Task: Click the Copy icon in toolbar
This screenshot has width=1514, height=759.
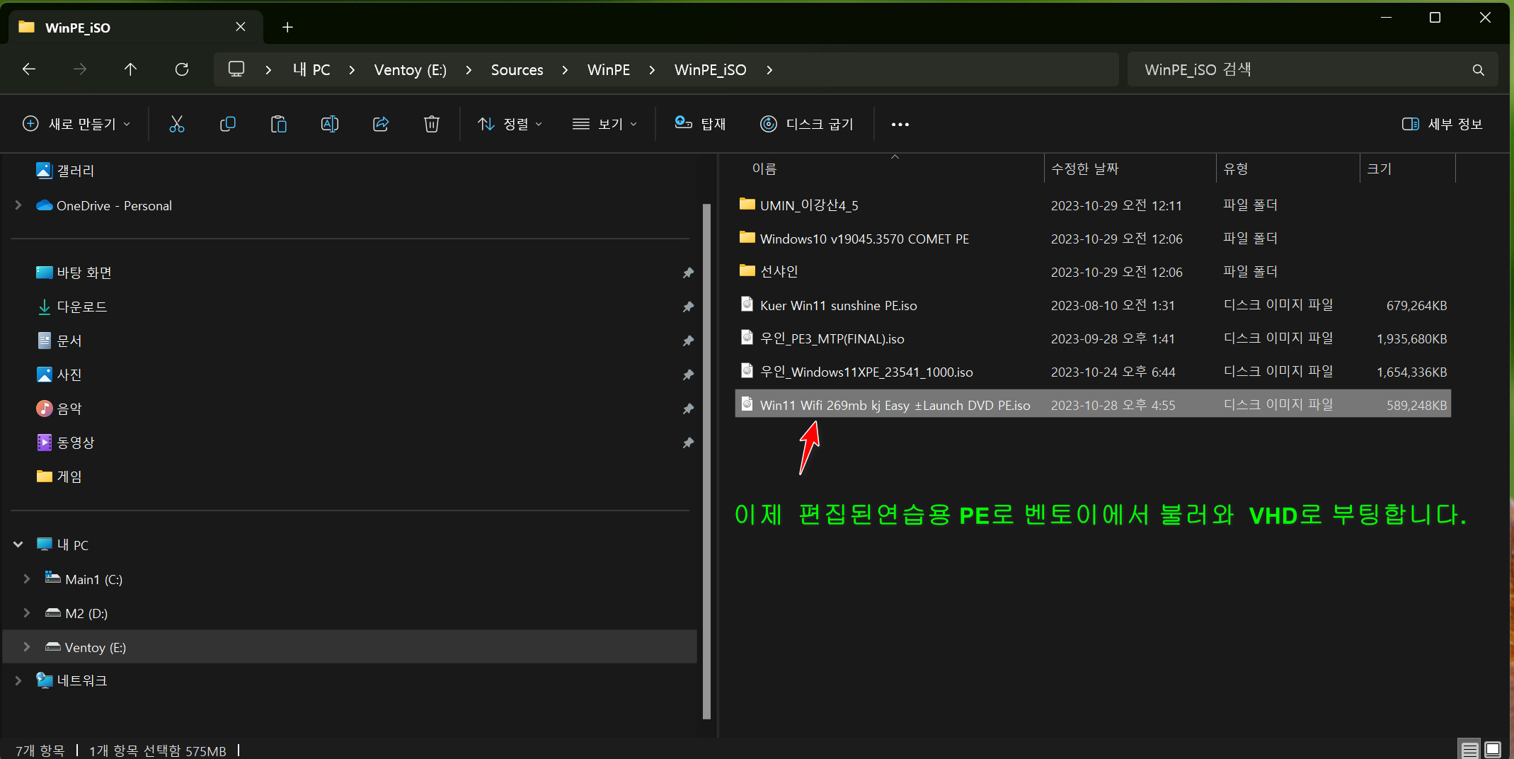Action: [228, 124]
